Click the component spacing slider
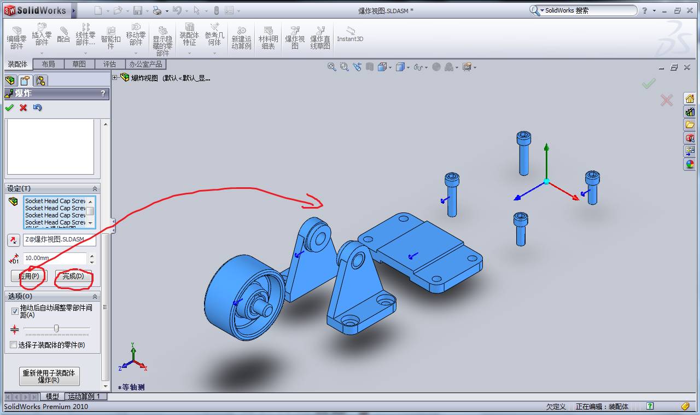Screen dimensions: 700x415 56,328
